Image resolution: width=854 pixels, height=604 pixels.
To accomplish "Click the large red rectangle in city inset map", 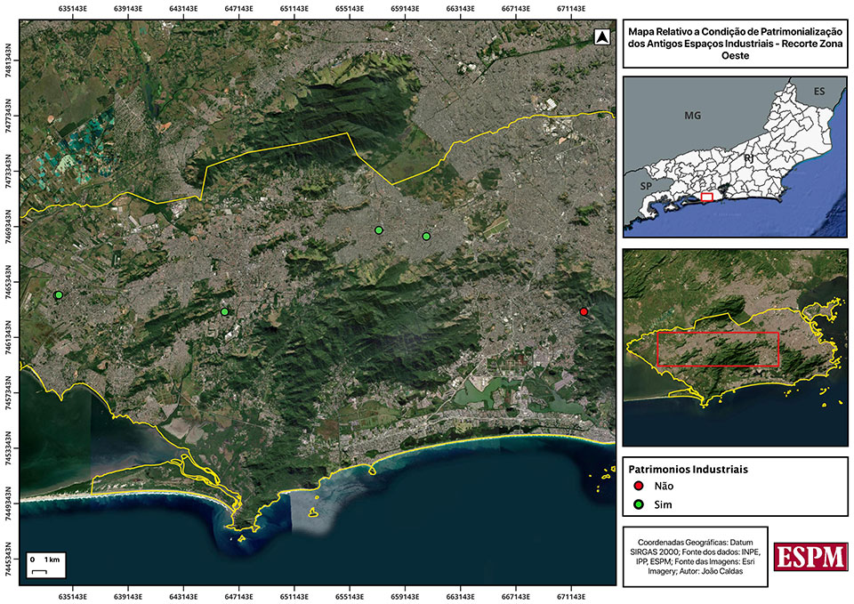I will 717,349.
